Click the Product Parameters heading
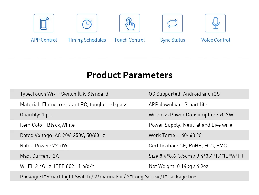The image size is (259, 195). [130, 75]
